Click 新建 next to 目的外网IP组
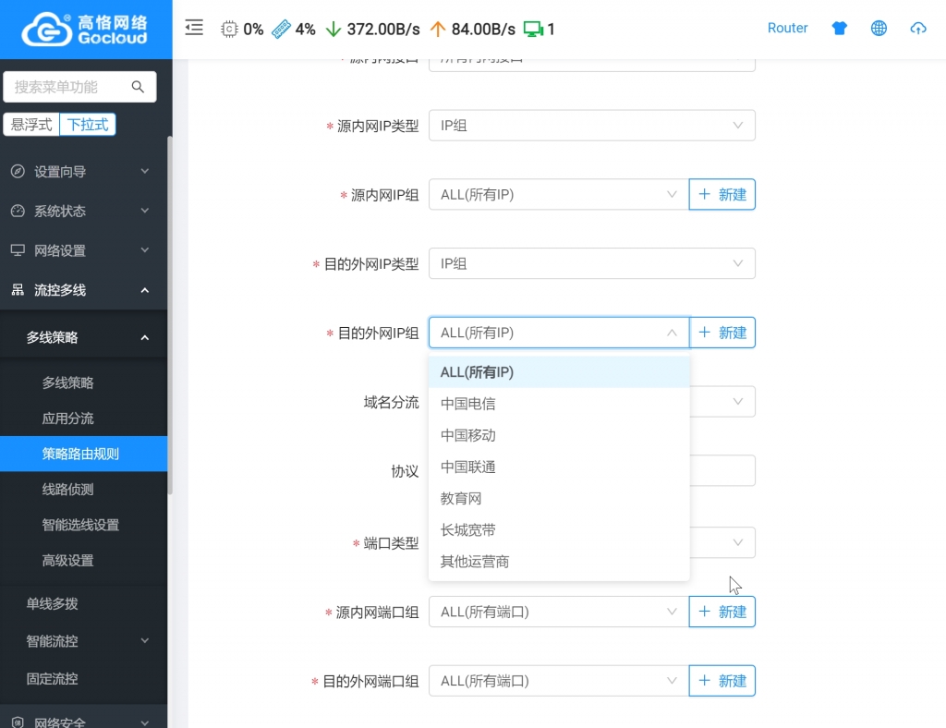946x728 pixels. [722, 333]
